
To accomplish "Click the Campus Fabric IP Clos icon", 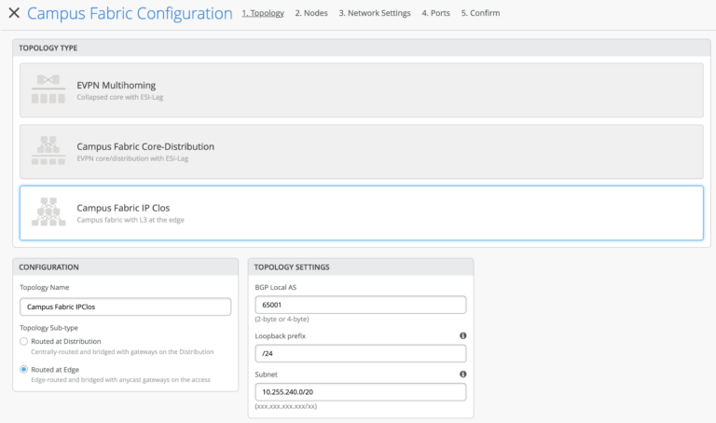I will [x=48, y=212].
